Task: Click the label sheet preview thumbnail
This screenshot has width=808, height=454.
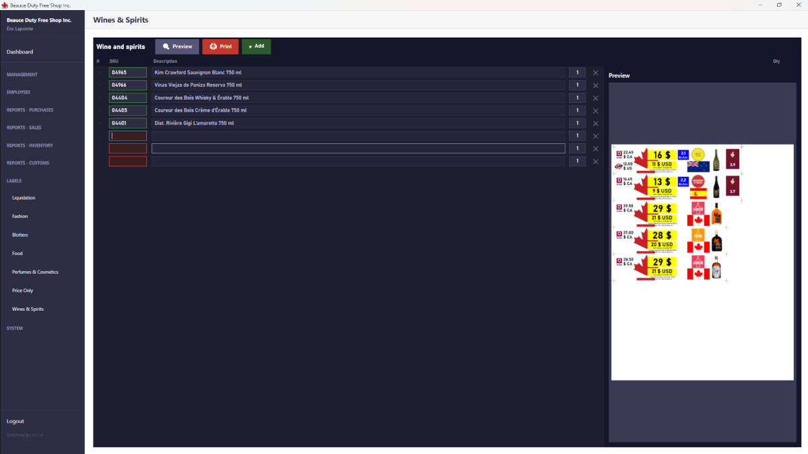Action: coord(702,262)
